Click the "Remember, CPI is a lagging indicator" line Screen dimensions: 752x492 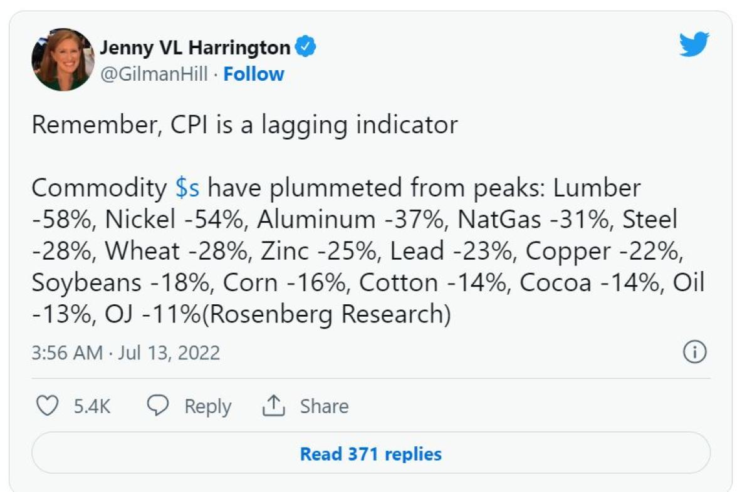[244, 125]
